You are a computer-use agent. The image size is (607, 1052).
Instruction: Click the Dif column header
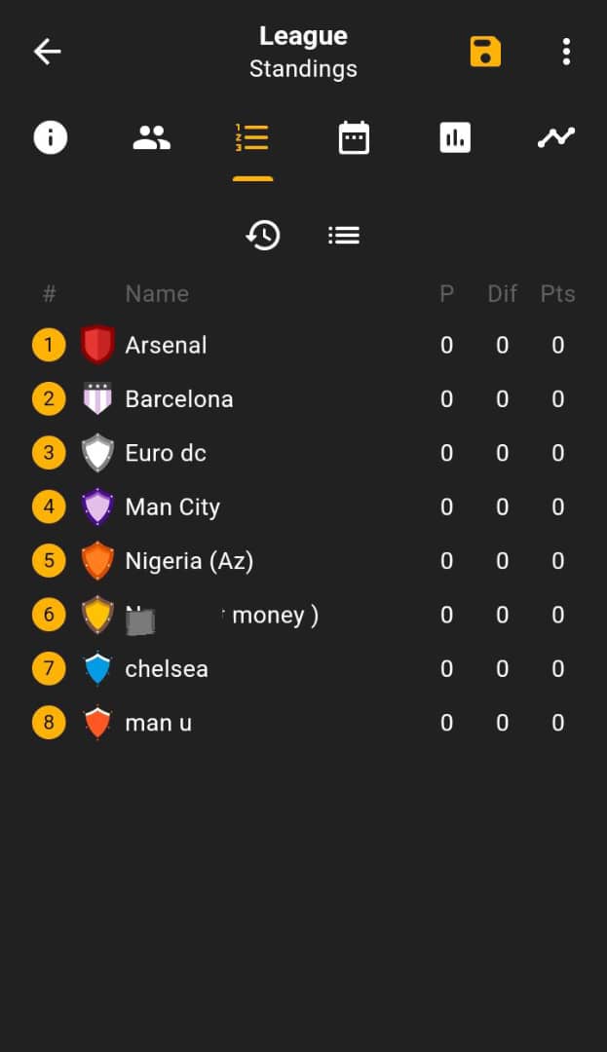pyautogui.click(x=502, y=294)
